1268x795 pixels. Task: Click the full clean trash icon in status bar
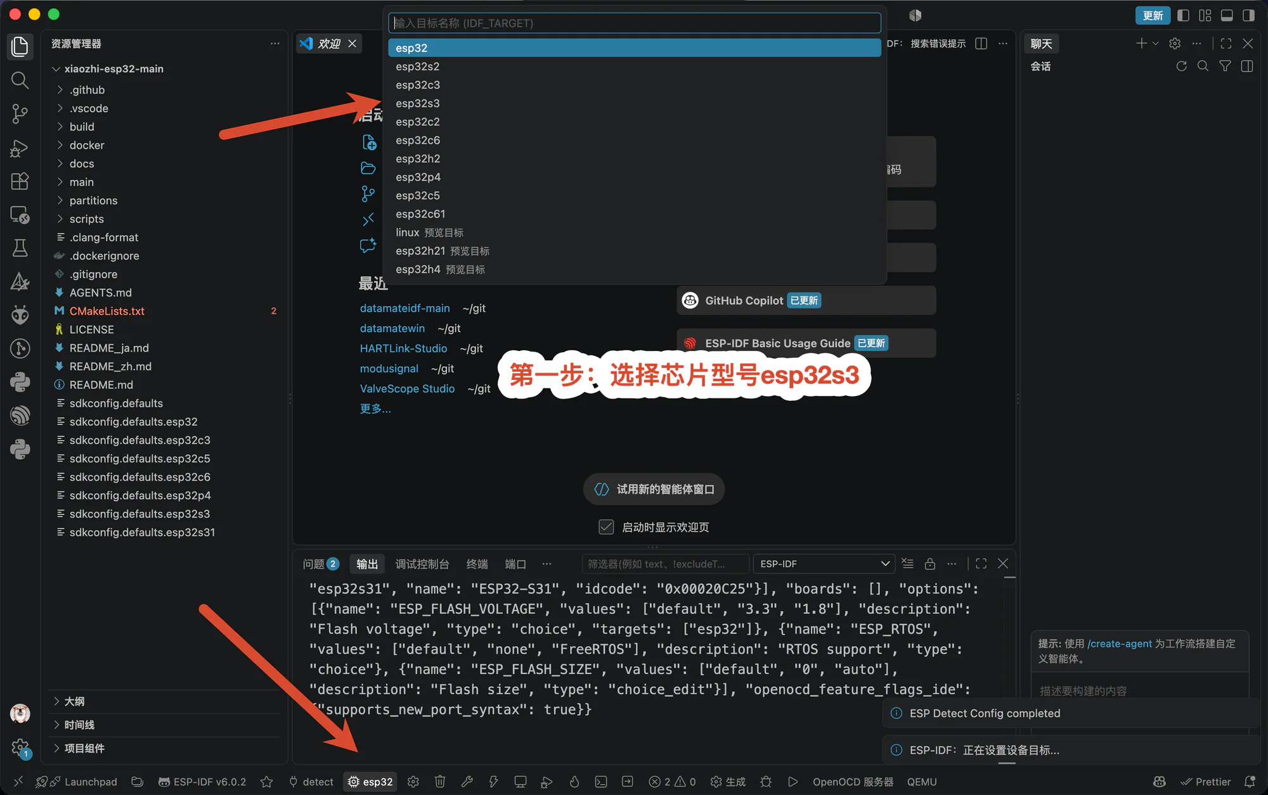pos(440,782)
